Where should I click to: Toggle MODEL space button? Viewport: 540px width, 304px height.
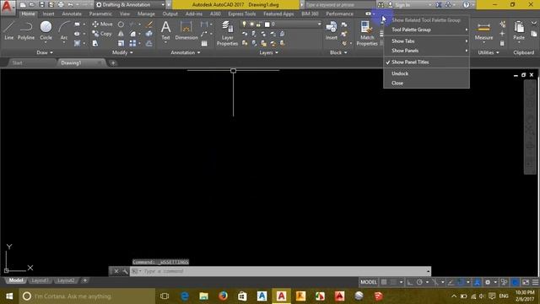point(369,282)
